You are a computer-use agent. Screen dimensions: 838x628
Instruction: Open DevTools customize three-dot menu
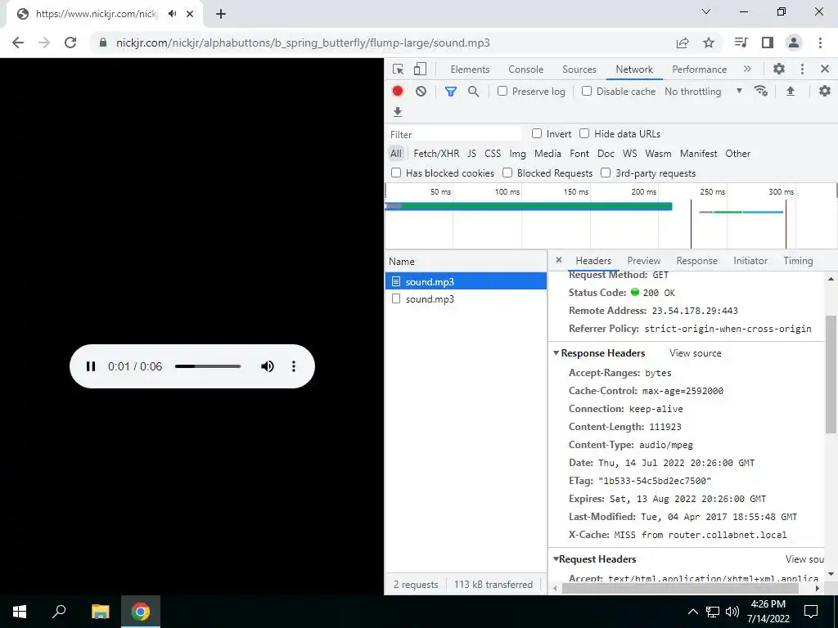(x=802, y=69)
